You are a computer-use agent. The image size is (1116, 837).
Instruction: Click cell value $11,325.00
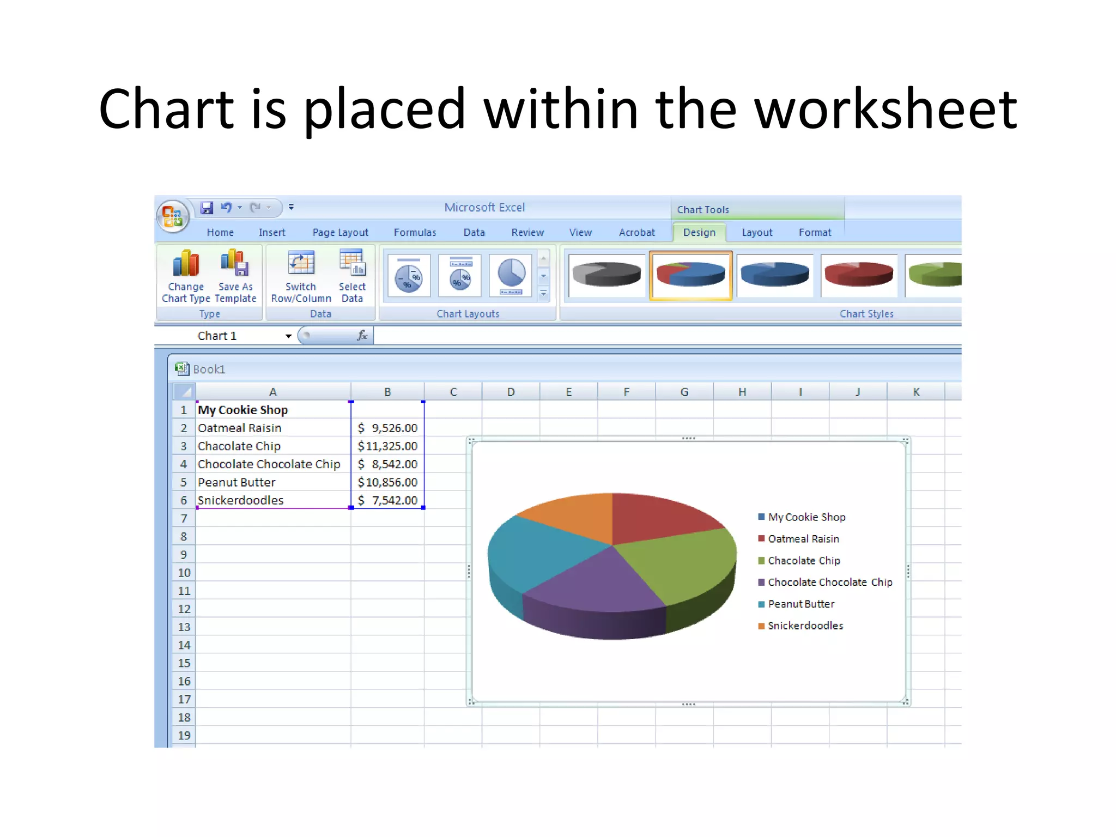click(387, 446)
